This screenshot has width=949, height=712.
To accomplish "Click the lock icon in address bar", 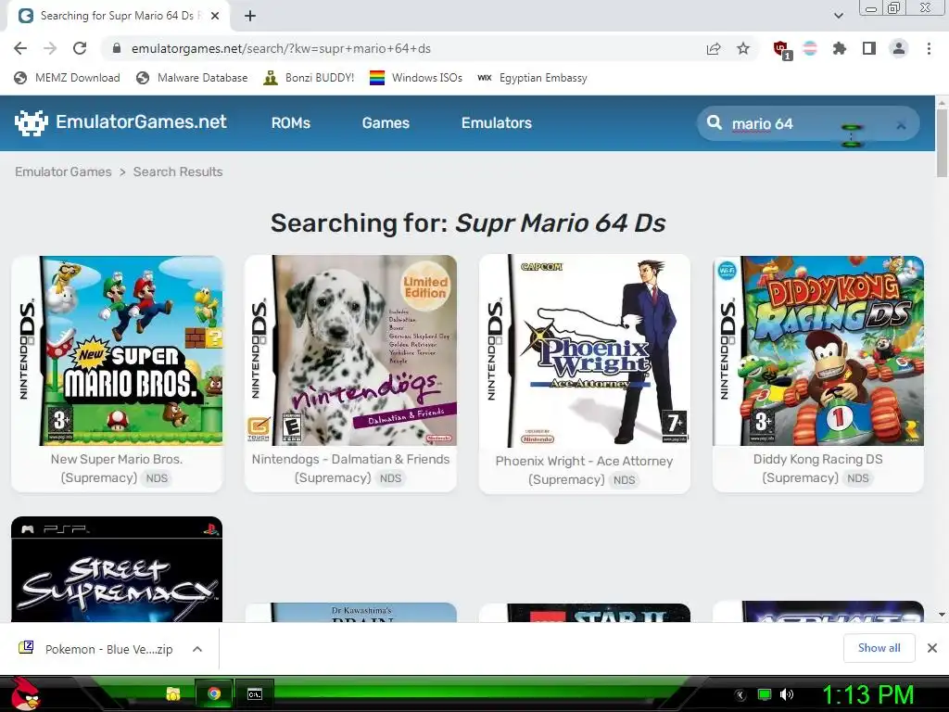I will pos(117,48).
